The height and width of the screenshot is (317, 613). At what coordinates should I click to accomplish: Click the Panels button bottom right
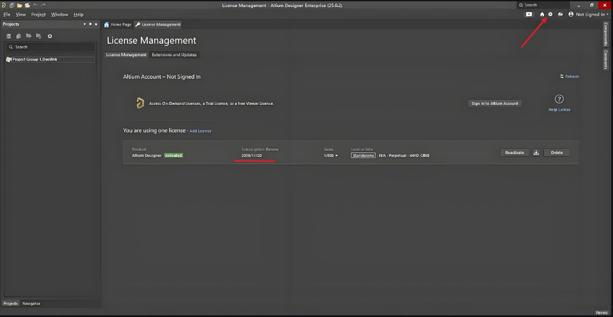click(x=602, y=313)
